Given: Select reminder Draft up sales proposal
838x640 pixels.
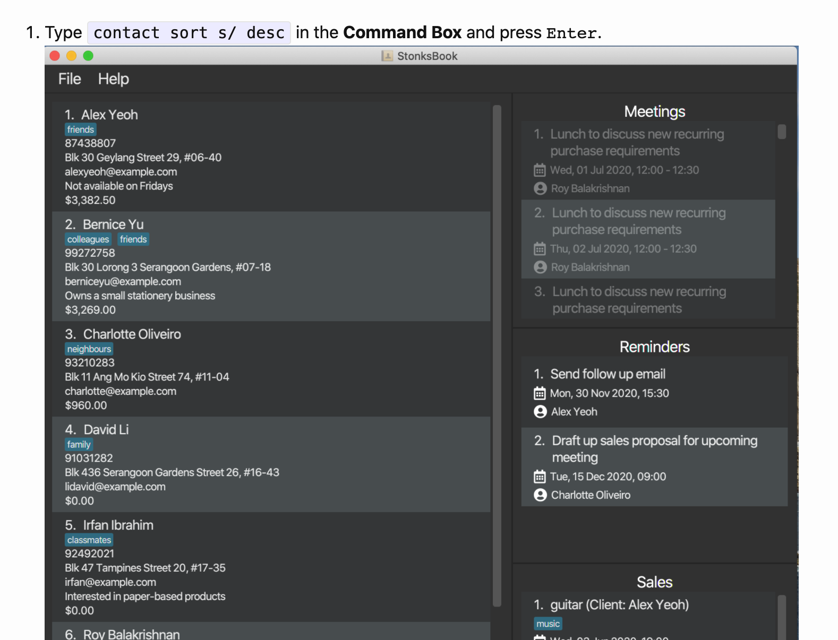Looking at the screenshot, I should (654, 467).
